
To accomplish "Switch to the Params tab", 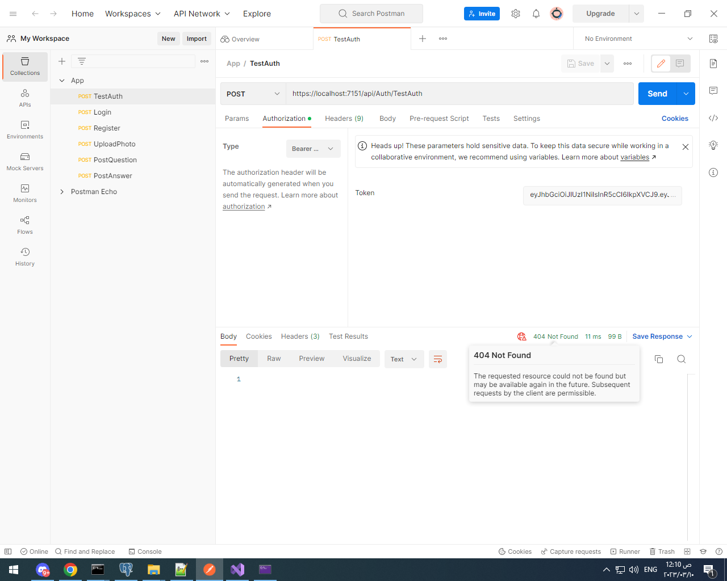I will [237, 119].
